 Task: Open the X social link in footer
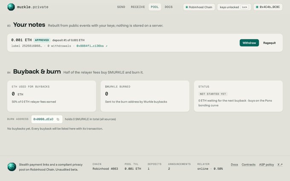pyautogui.click(x=280, y=164)
